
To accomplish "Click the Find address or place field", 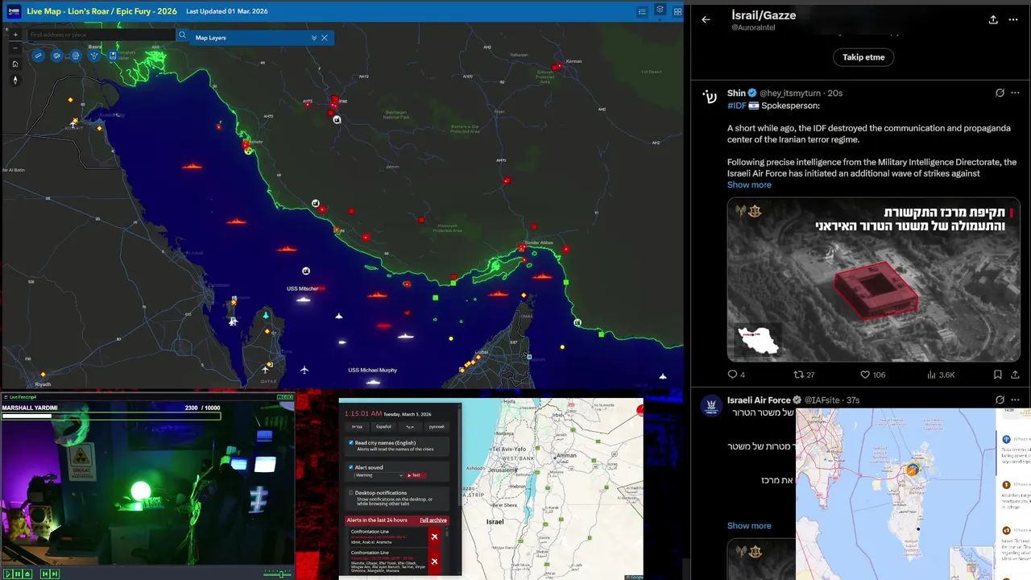I will click(101, 35).
